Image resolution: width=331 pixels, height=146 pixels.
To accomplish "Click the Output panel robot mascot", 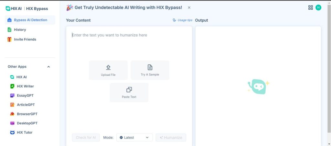I will click(258, 86).
